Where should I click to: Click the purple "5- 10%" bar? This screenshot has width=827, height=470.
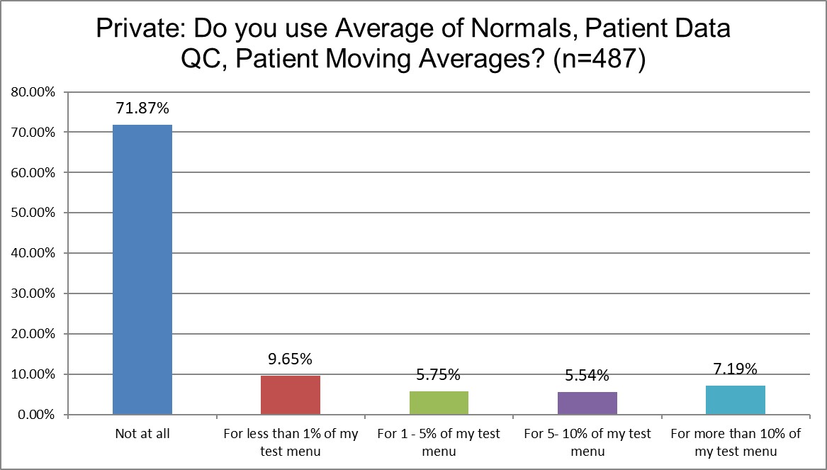(587, 403)
